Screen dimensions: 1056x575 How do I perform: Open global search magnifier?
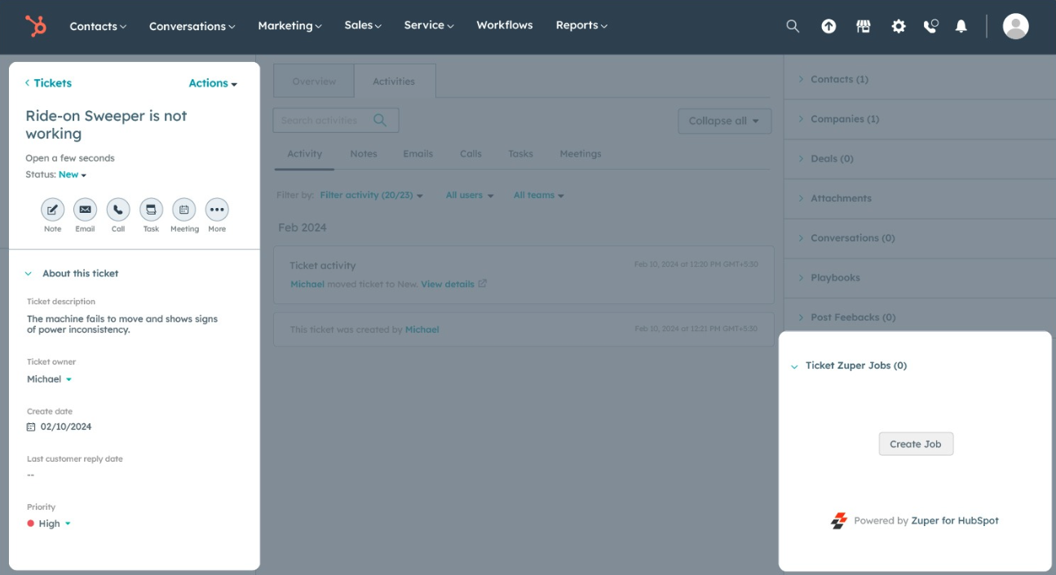point(792,25)
